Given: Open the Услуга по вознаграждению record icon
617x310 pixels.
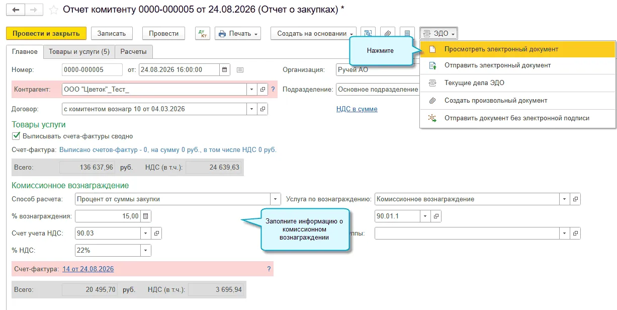Looking at the screenshot, I should [575, 199].
